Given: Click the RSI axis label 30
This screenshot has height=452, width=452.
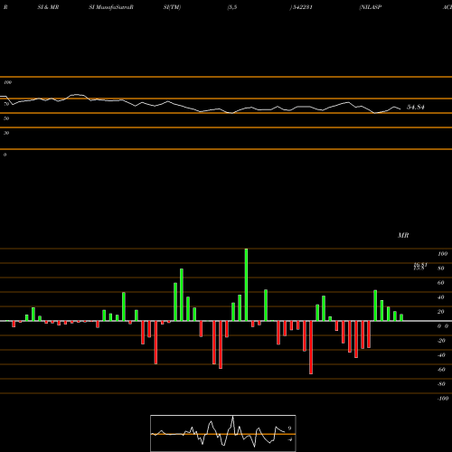Looking at the screenshot, I should 6,133.
